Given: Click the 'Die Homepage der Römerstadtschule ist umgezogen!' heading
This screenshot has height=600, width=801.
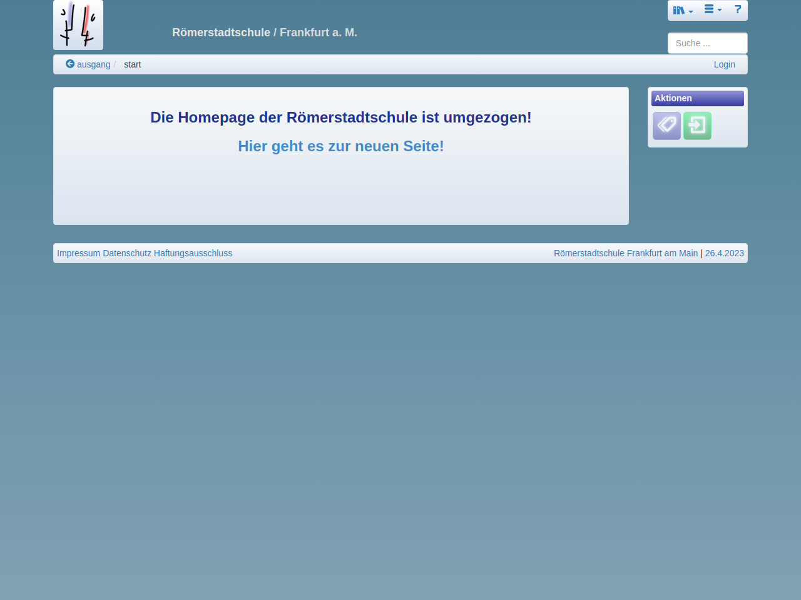Looking at the screenshot, I should (341, 117).
